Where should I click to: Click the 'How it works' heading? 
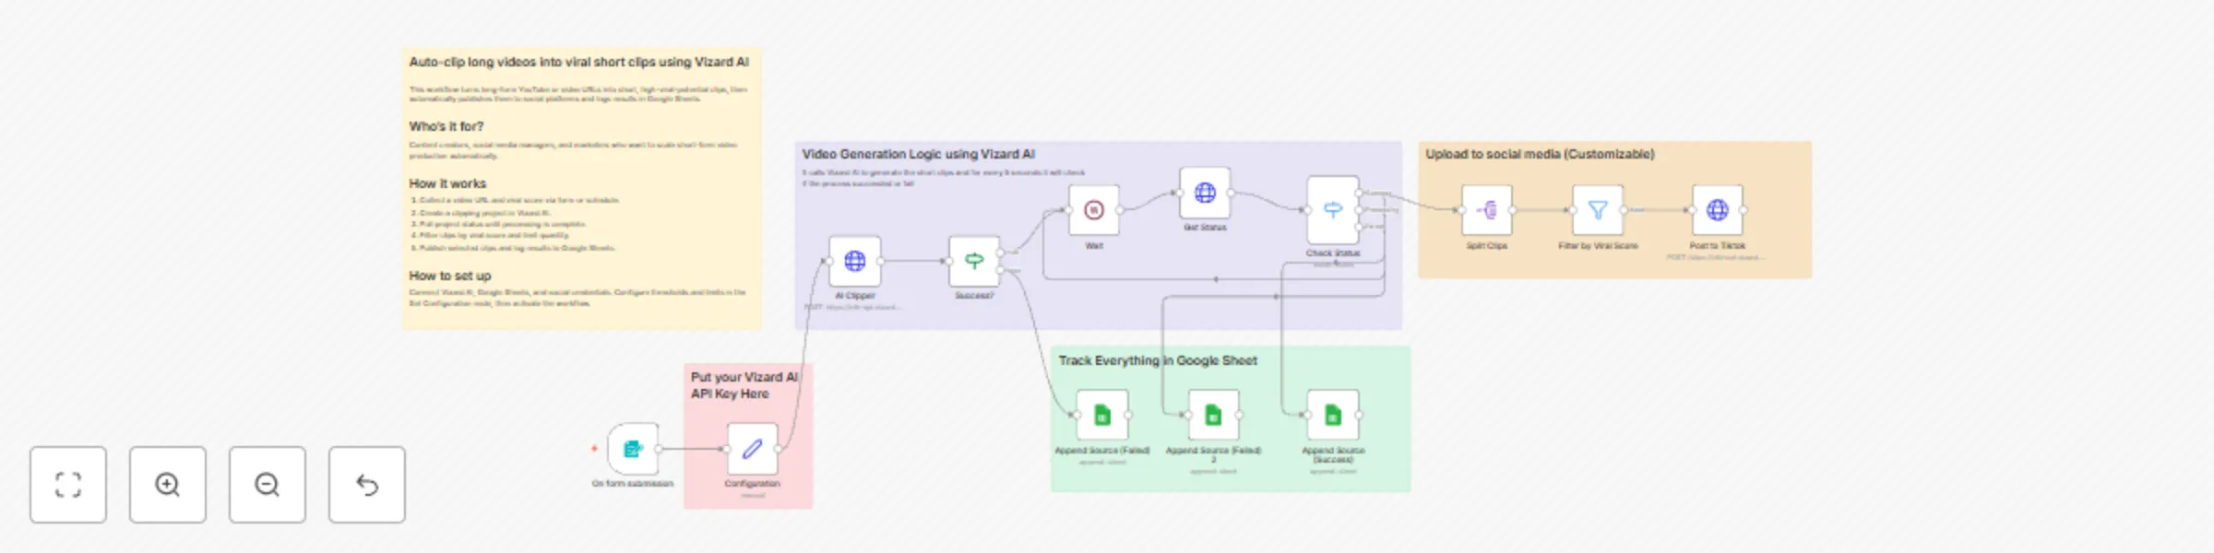tap(447, 183)
